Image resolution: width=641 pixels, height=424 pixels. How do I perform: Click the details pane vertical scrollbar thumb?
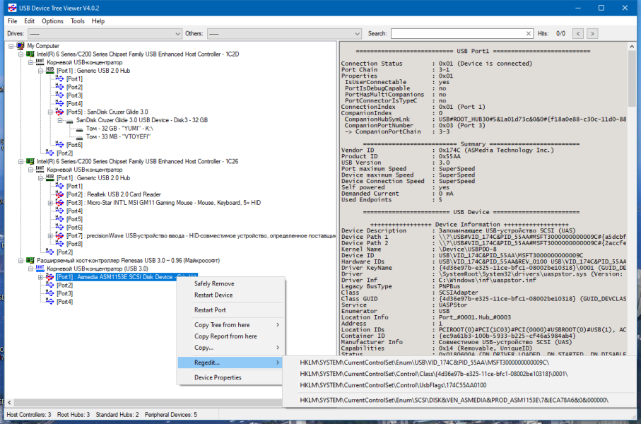pyautogui.click(x=632, y=80)
